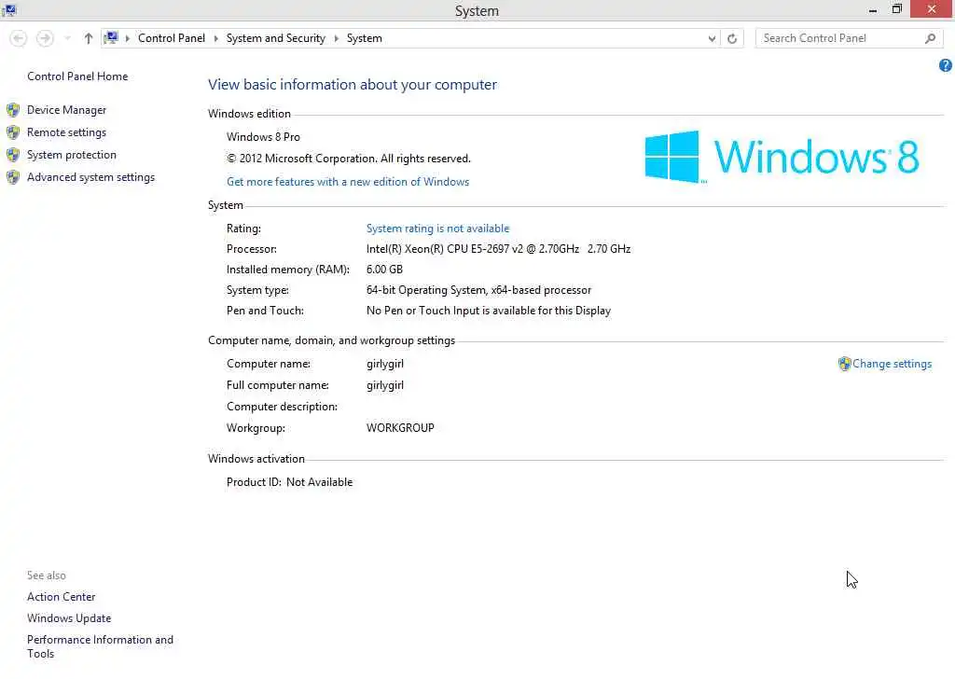Open System rating is not available link
Image resolution: width=955 pixels, height=679 pixels.
click(437, 229)
